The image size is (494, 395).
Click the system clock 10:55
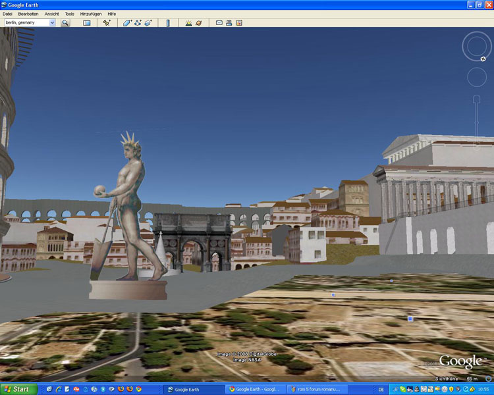[x=483, y=390]
